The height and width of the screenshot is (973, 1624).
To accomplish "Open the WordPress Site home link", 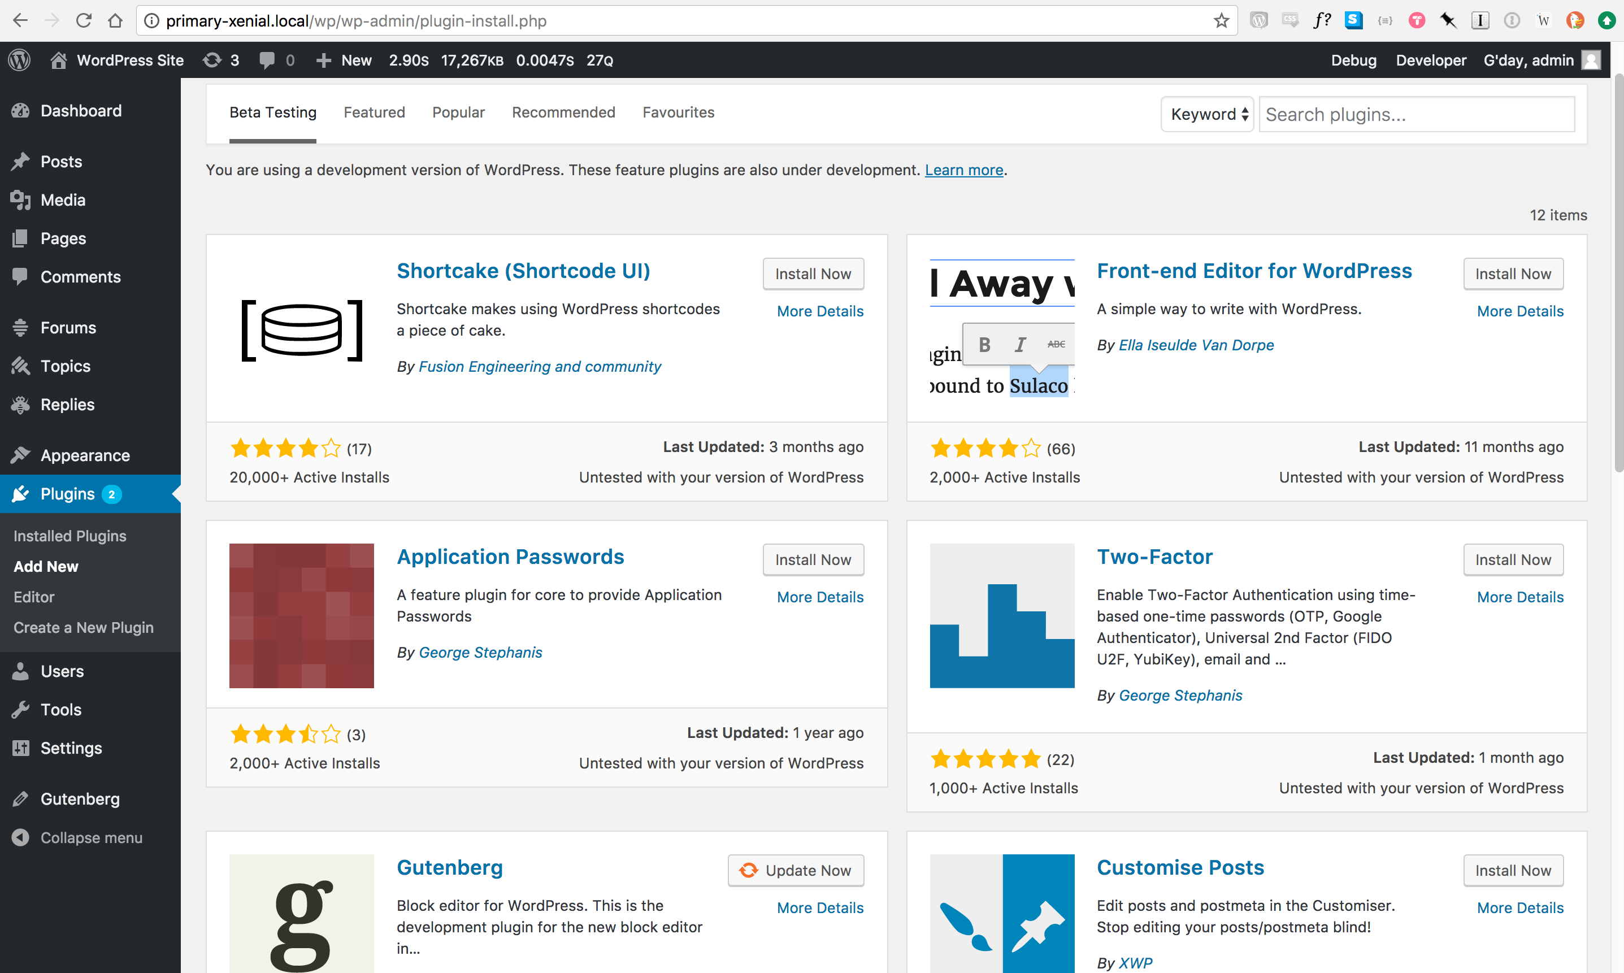I will pos(118,60).
